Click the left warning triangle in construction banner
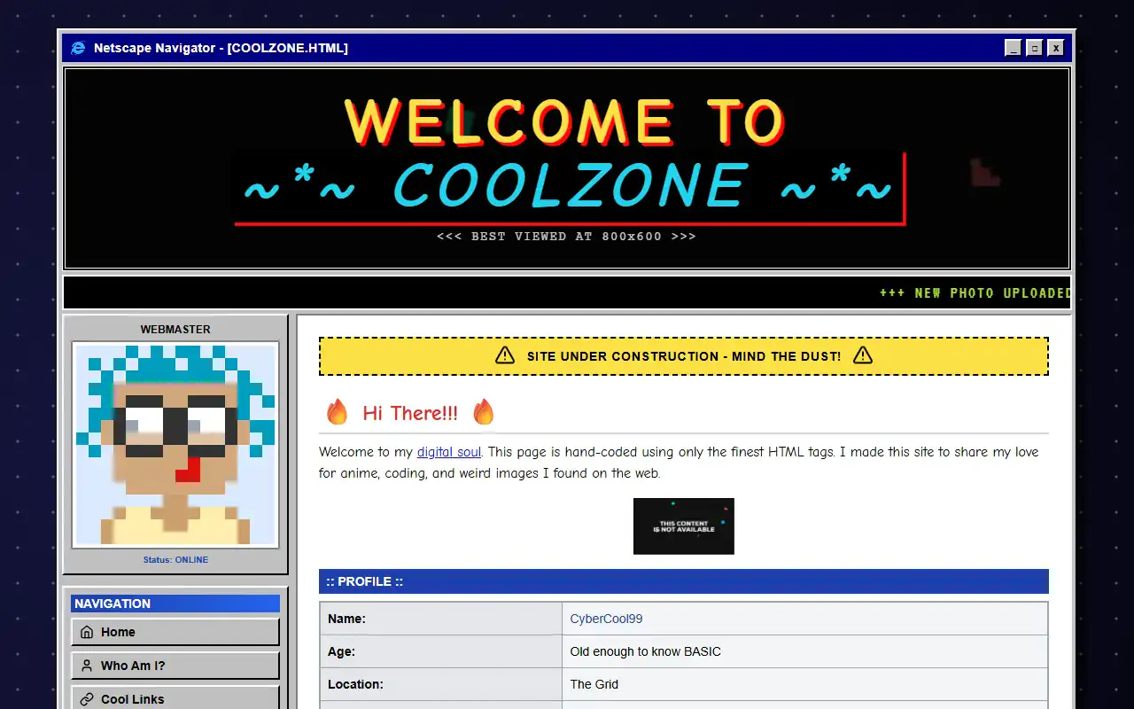 [x=505, y=355]
